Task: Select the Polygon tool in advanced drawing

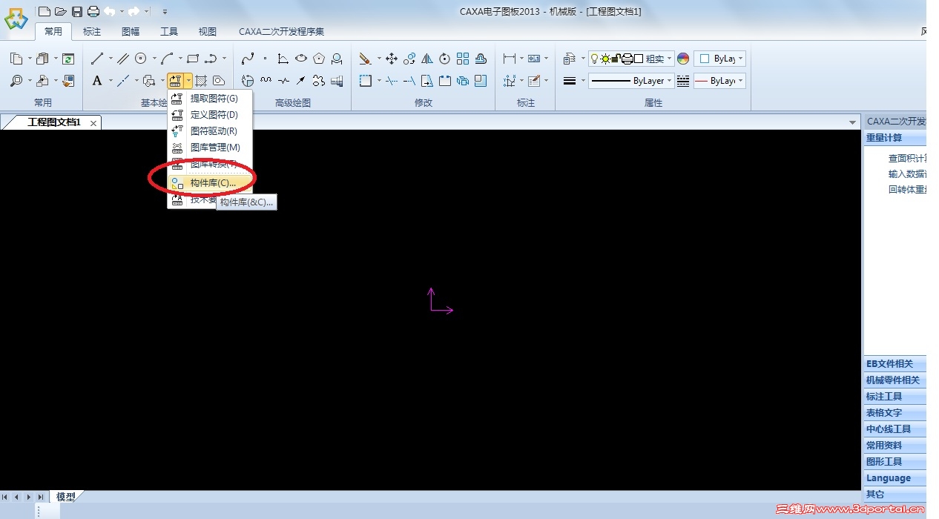Action: [x=319, y=59]
